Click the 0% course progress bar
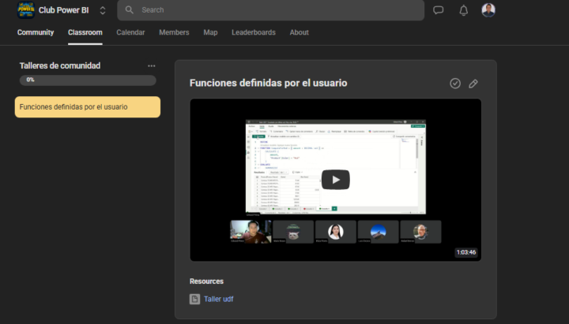This screenshot has height=324, width=569. click(88, 80)
